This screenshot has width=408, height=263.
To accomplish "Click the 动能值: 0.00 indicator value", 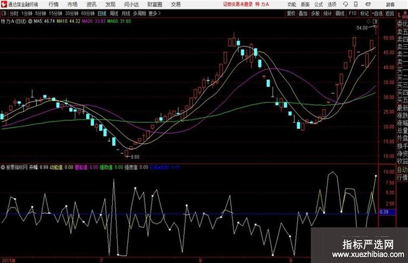I will click(x=61, y=167).
